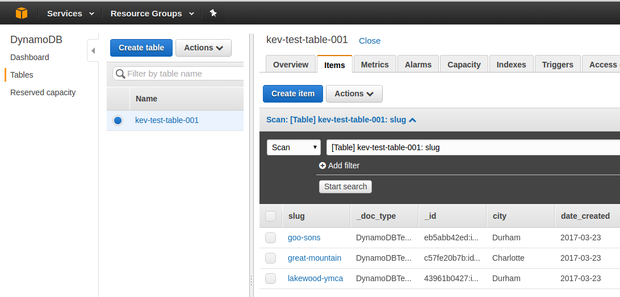
Task: Click the Name column header in tables list
Action: pyautogui.click(x=187, y=99)
